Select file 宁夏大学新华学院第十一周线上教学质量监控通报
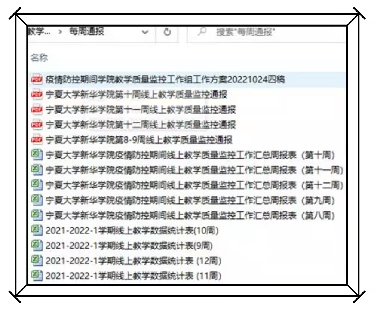 [x=141, y=110]
